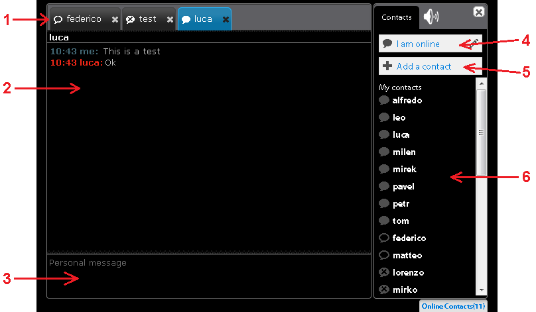Open the I am online status selector

425,44
